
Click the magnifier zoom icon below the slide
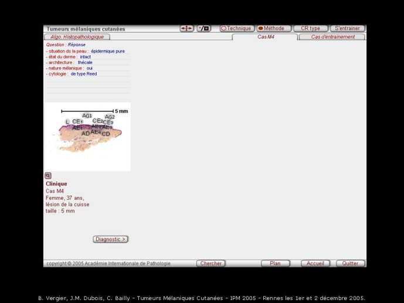pos(48,176)
